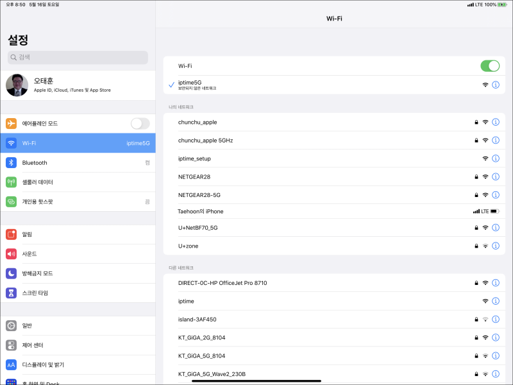Open the Apple ID profile row

[x=78, y=86]
